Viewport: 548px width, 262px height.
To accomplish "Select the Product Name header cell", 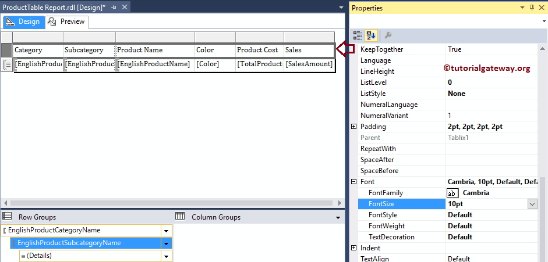I will coord(154,51).
